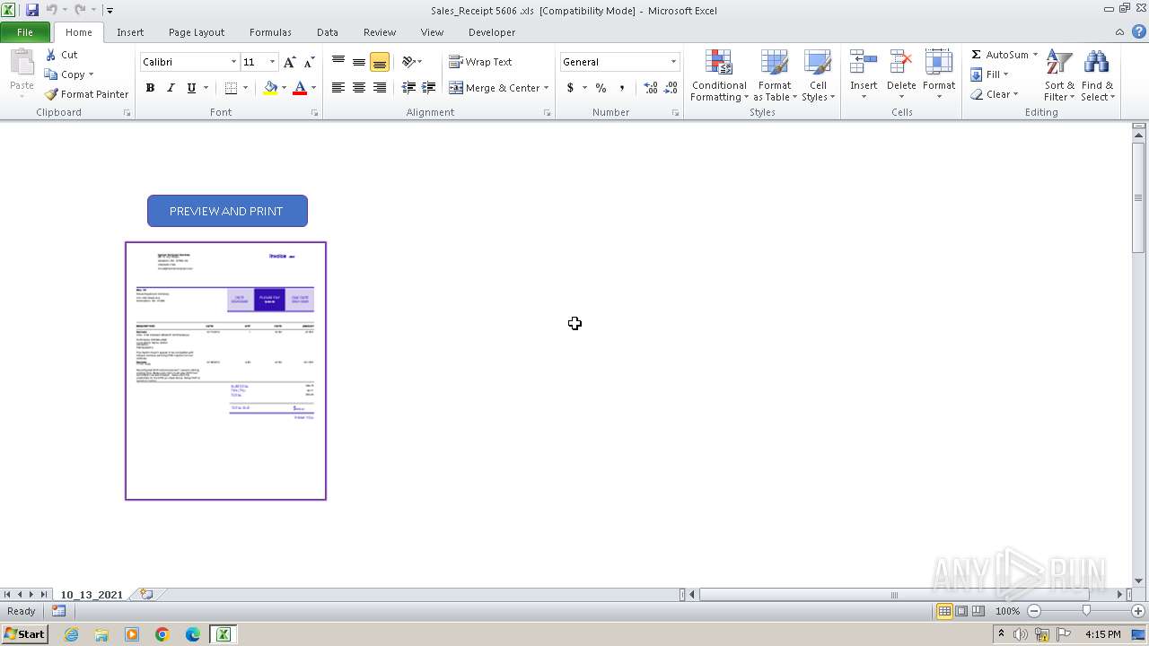Open the General number format dropdown

(x=673, y=62)
